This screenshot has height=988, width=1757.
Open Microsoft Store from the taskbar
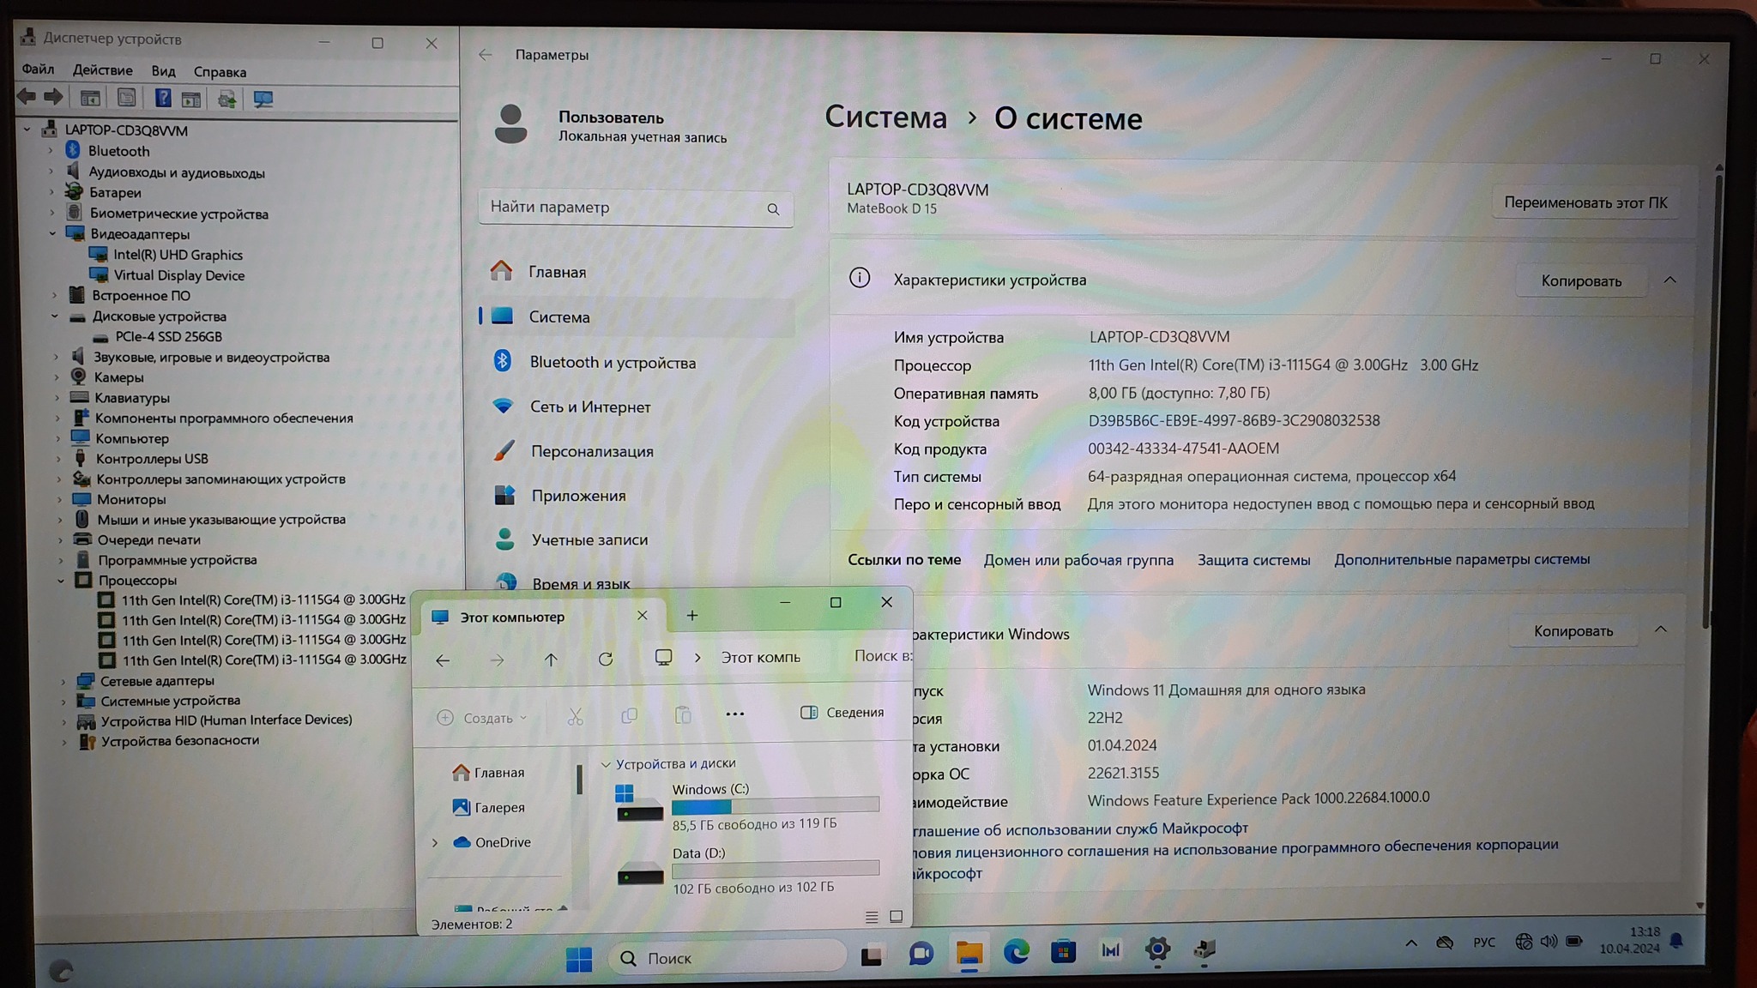[x=1064, y=951]
